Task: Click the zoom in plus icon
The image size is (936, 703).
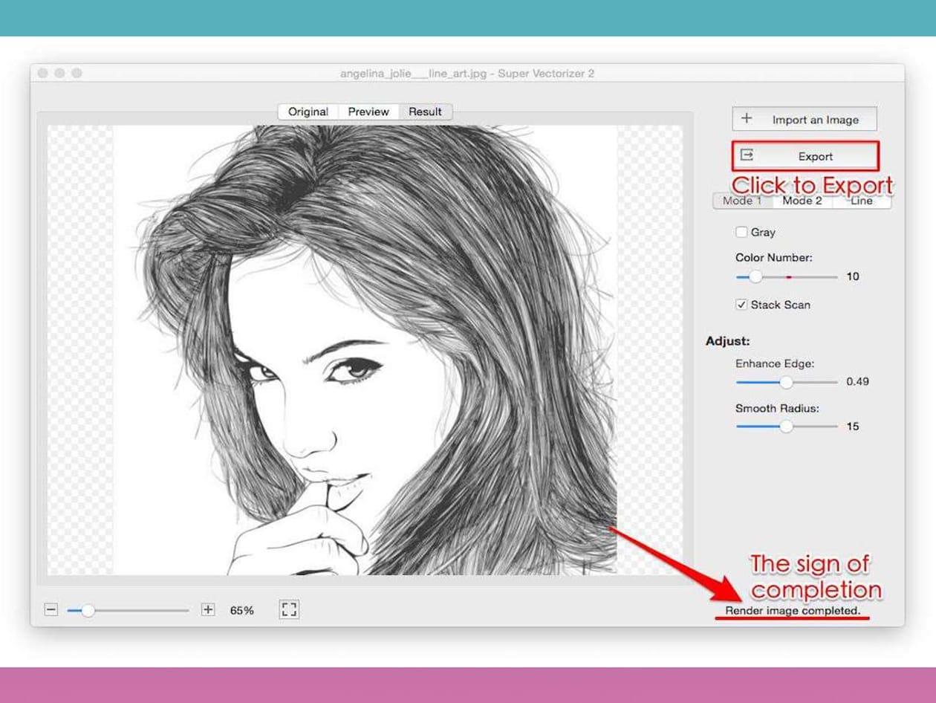Action: [208, 610]
